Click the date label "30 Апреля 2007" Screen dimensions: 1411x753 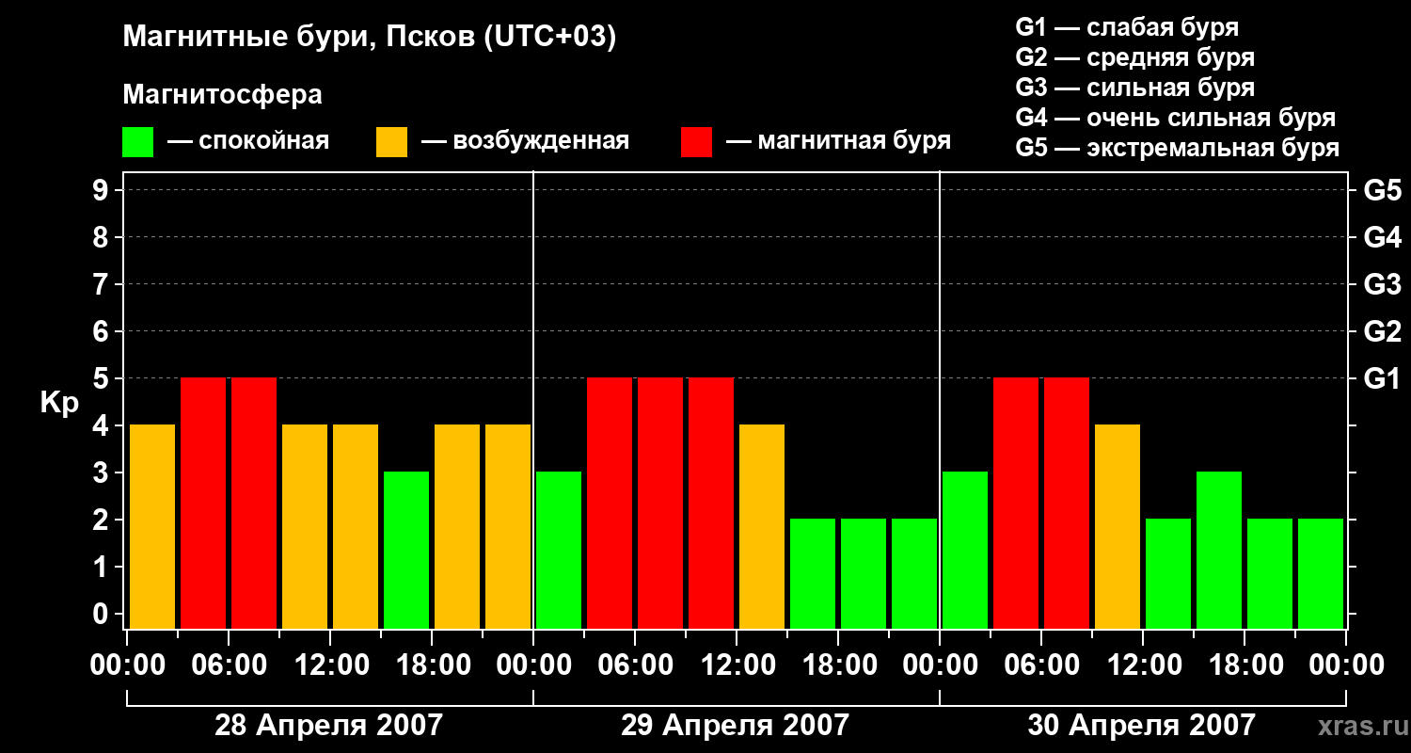pos(1141,726)
